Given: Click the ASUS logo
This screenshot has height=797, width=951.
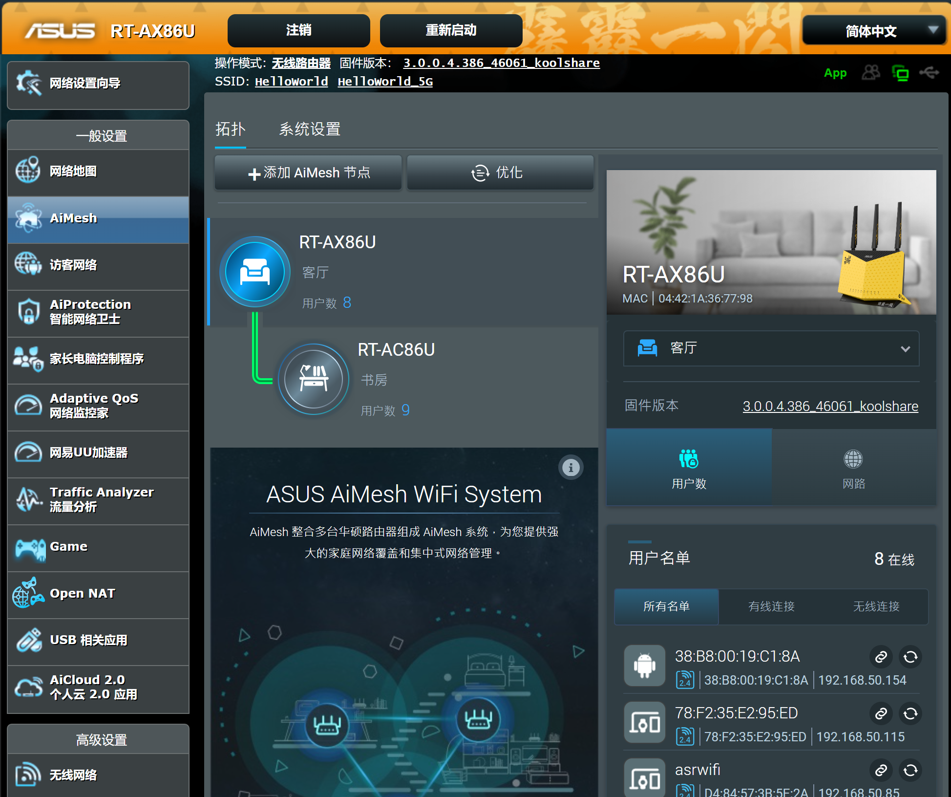Looking at the screenshot, I should (x=60, y=31).
